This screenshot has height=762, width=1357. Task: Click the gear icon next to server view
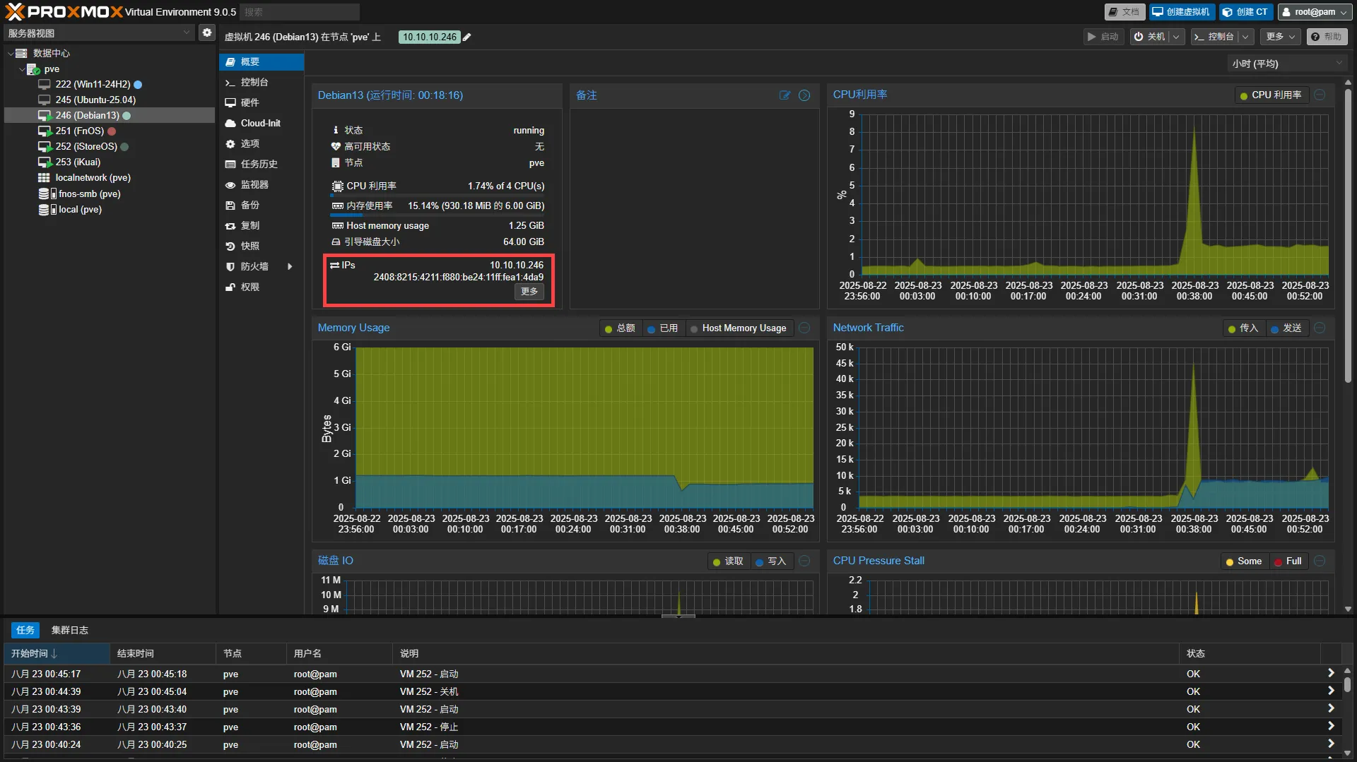tap(206, 32)
